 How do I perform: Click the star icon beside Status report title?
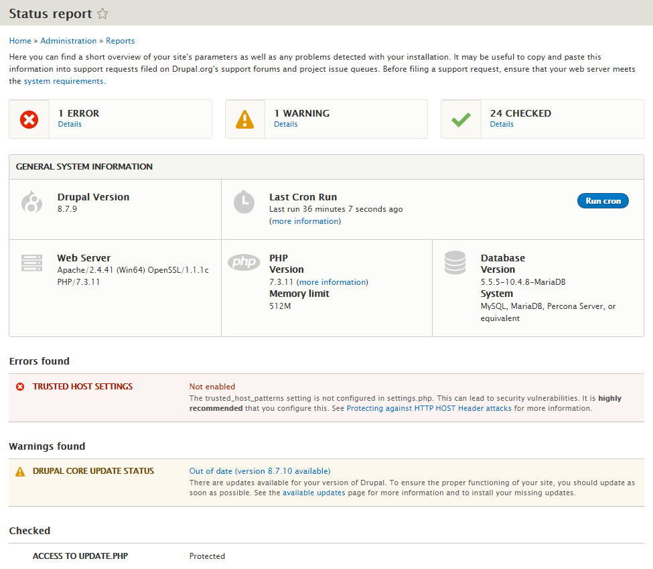pos(102,14)
